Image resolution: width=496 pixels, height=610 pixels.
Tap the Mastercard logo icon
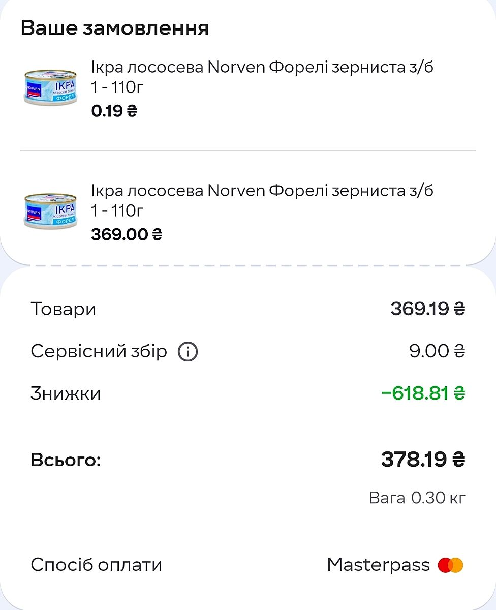451,565
